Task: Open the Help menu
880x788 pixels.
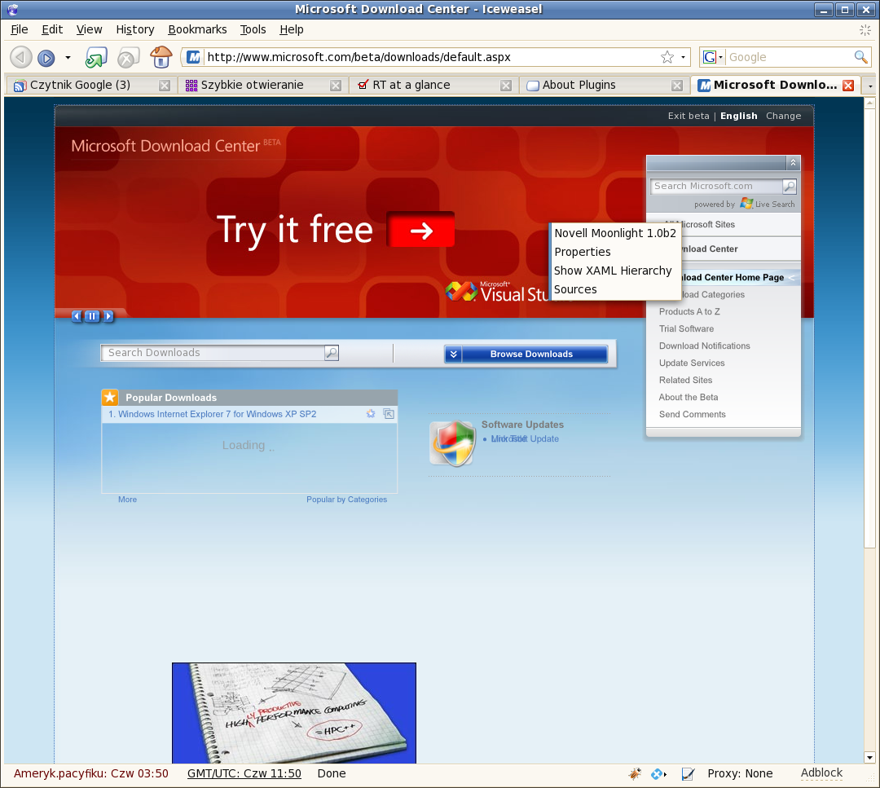Action: pos(291,29)
